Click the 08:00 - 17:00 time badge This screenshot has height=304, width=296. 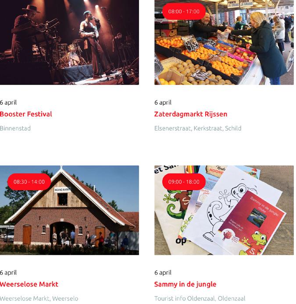pos(184,11)
